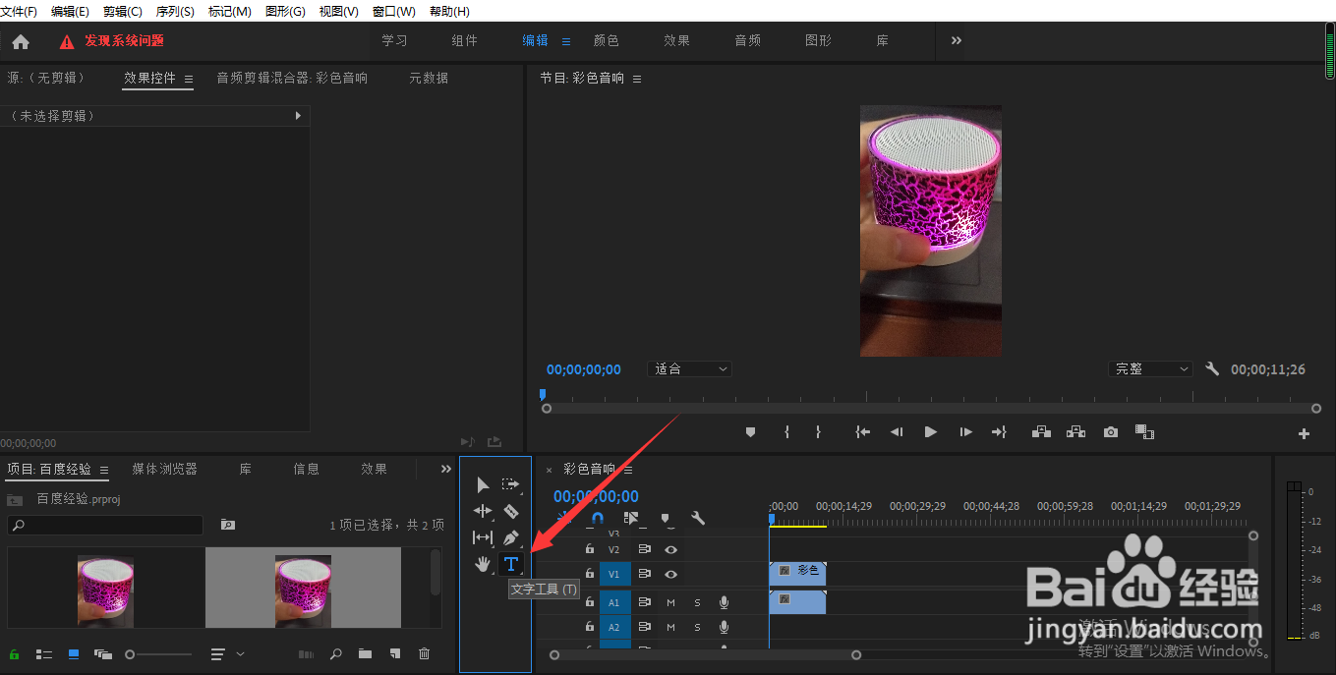Lock the V1 track

coord(589,574)
